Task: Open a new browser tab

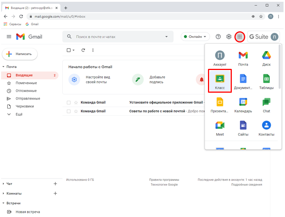Action: click(66, 8)
